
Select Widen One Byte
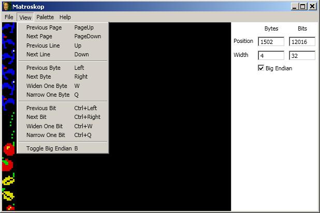point(63,86)
